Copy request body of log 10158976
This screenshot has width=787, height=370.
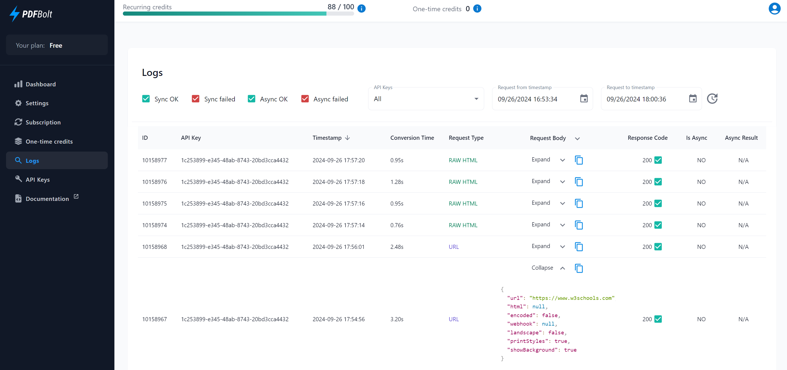[x=579, y=182]
